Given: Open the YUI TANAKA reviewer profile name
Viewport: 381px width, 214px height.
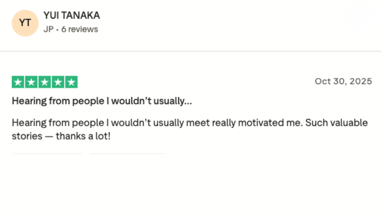Looking at the screenshot, I should [71, 15].
